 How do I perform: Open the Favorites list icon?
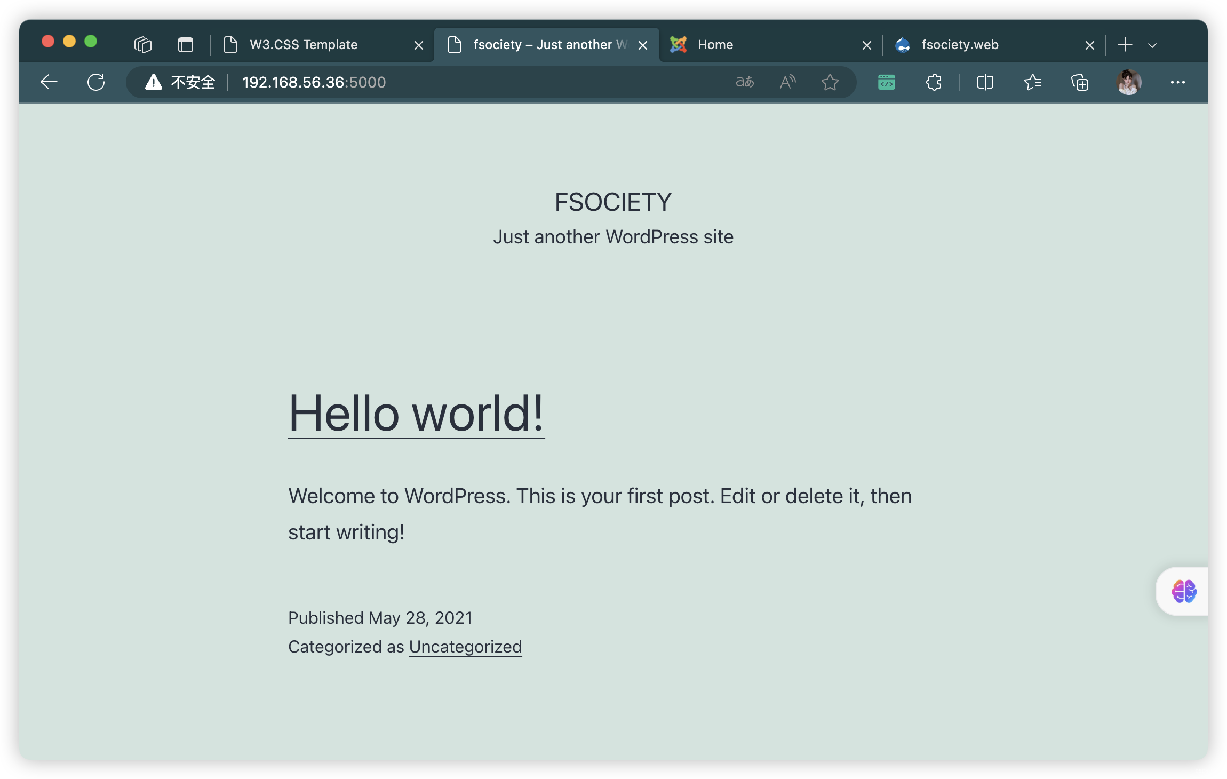pyautogui.click(x=1032, y=82)
